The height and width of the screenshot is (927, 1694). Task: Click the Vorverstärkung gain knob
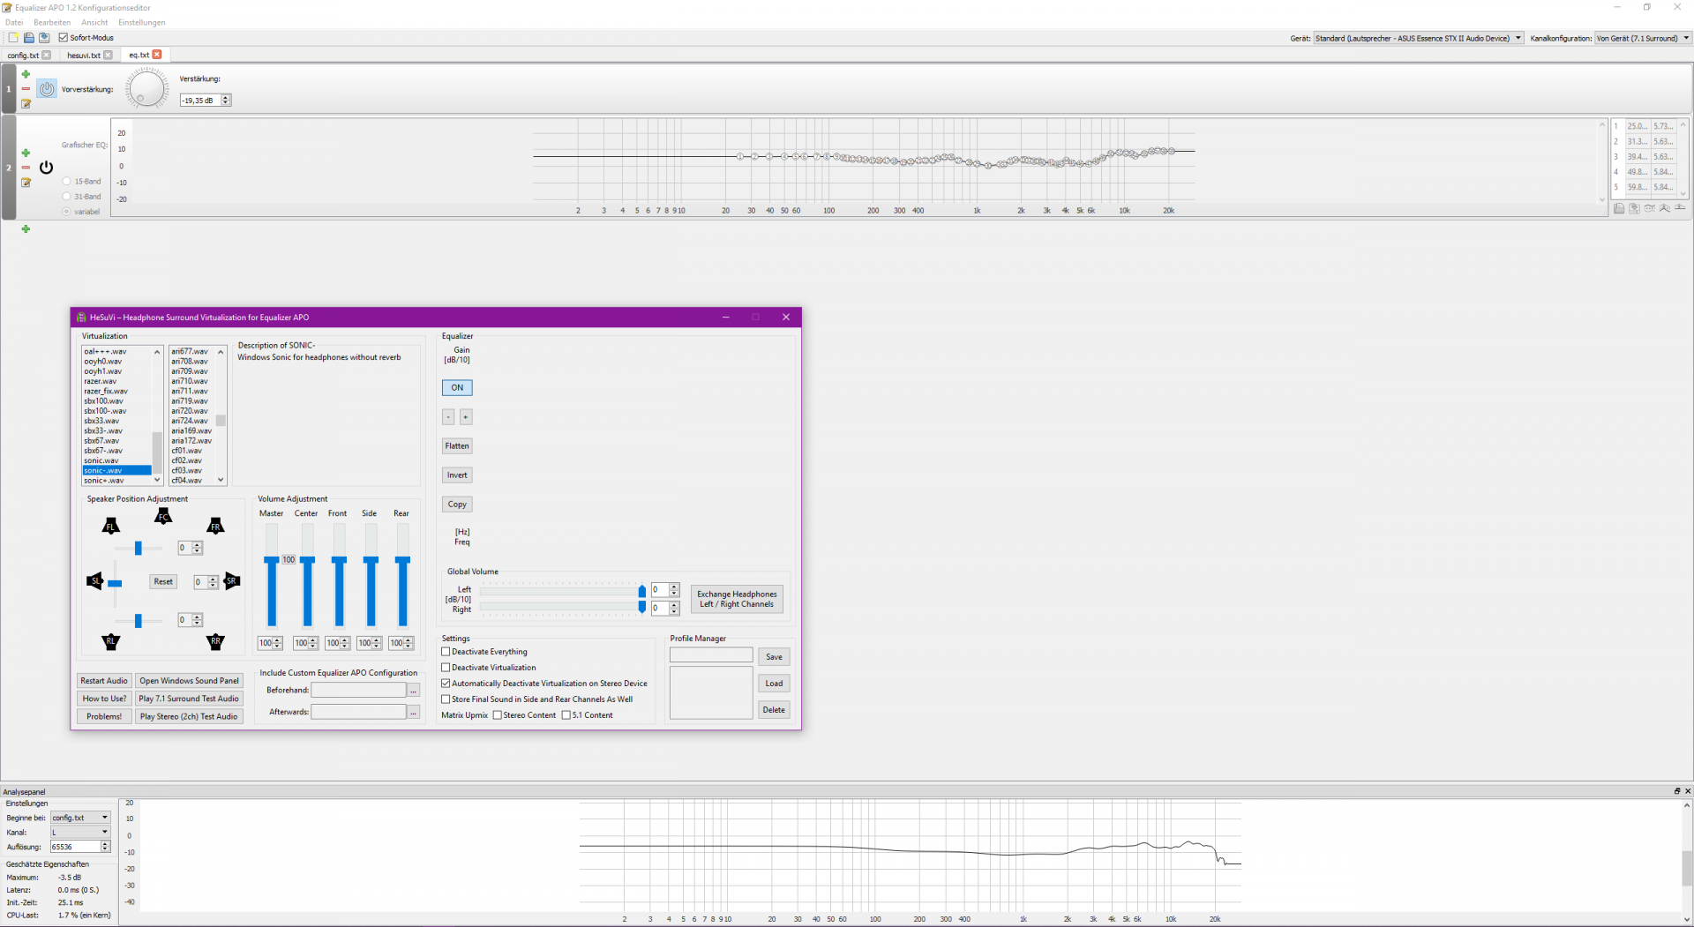146,88
